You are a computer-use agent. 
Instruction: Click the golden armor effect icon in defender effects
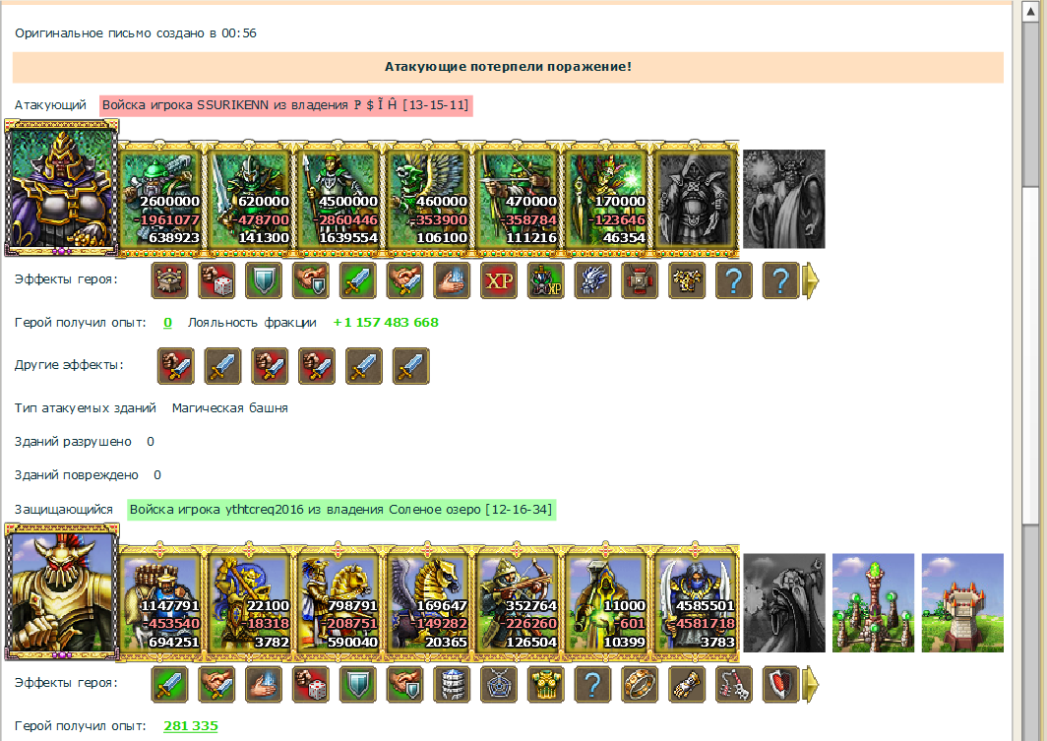click(545, 684)
